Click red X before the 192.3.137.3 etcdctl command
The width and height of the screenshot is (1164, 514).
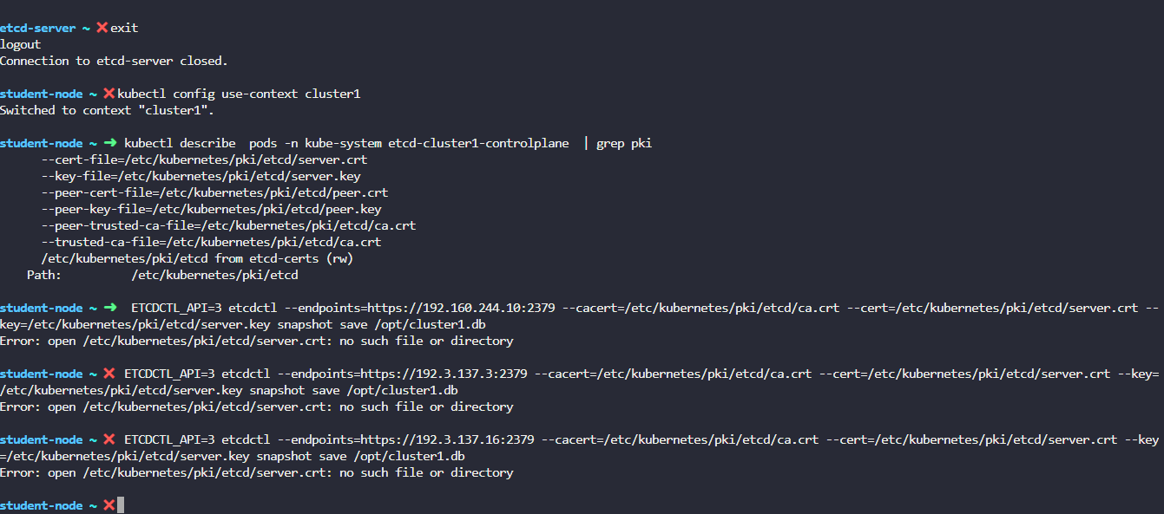[x=109, y=374]
